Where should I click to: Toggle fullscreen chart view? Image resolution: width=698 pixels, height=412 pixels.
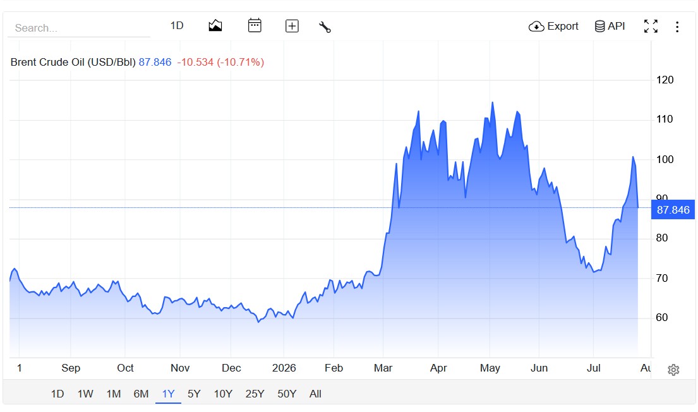pyautogui.click(x=651, y=27)
